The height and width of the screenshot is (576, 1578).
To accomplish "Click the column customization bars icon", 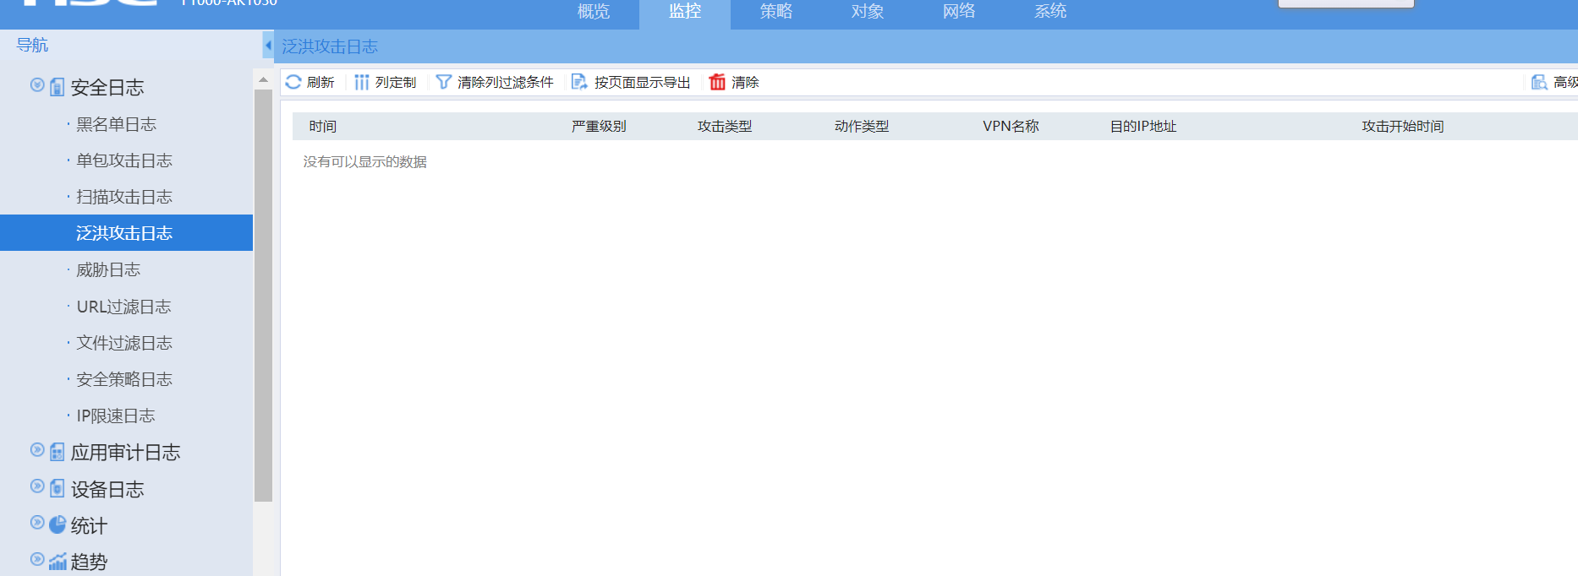I will click(x=362, y=82).
